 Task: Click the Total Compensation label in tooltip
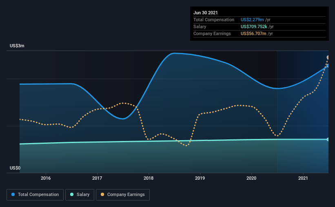point(214,20)
